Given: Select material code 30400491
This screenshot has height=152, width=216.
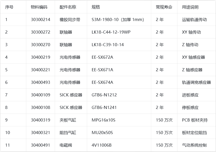Looking at the screenshot, I should coord(40,145).
